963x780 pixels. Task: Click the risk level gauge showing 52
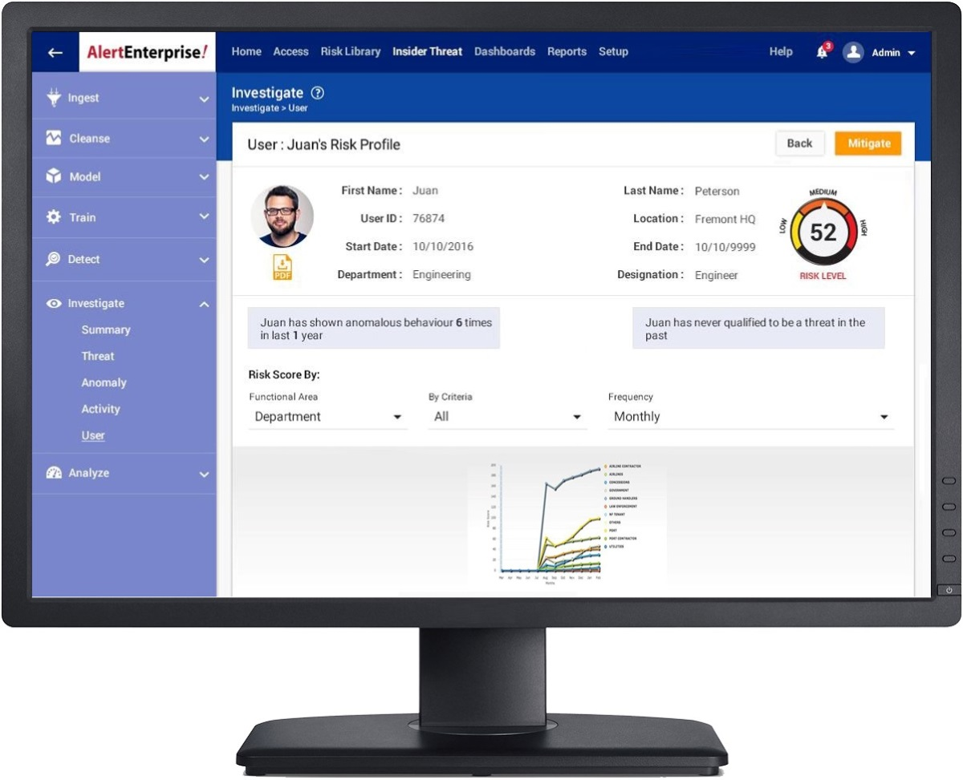click(x=823, y=232)
